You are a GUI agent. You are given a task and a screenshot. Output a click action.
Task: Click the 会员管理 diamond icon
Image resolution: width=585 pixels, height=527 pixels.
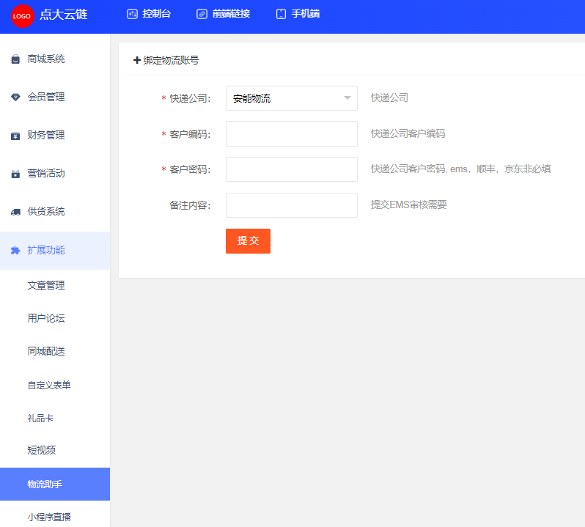[x=15, y=97]
